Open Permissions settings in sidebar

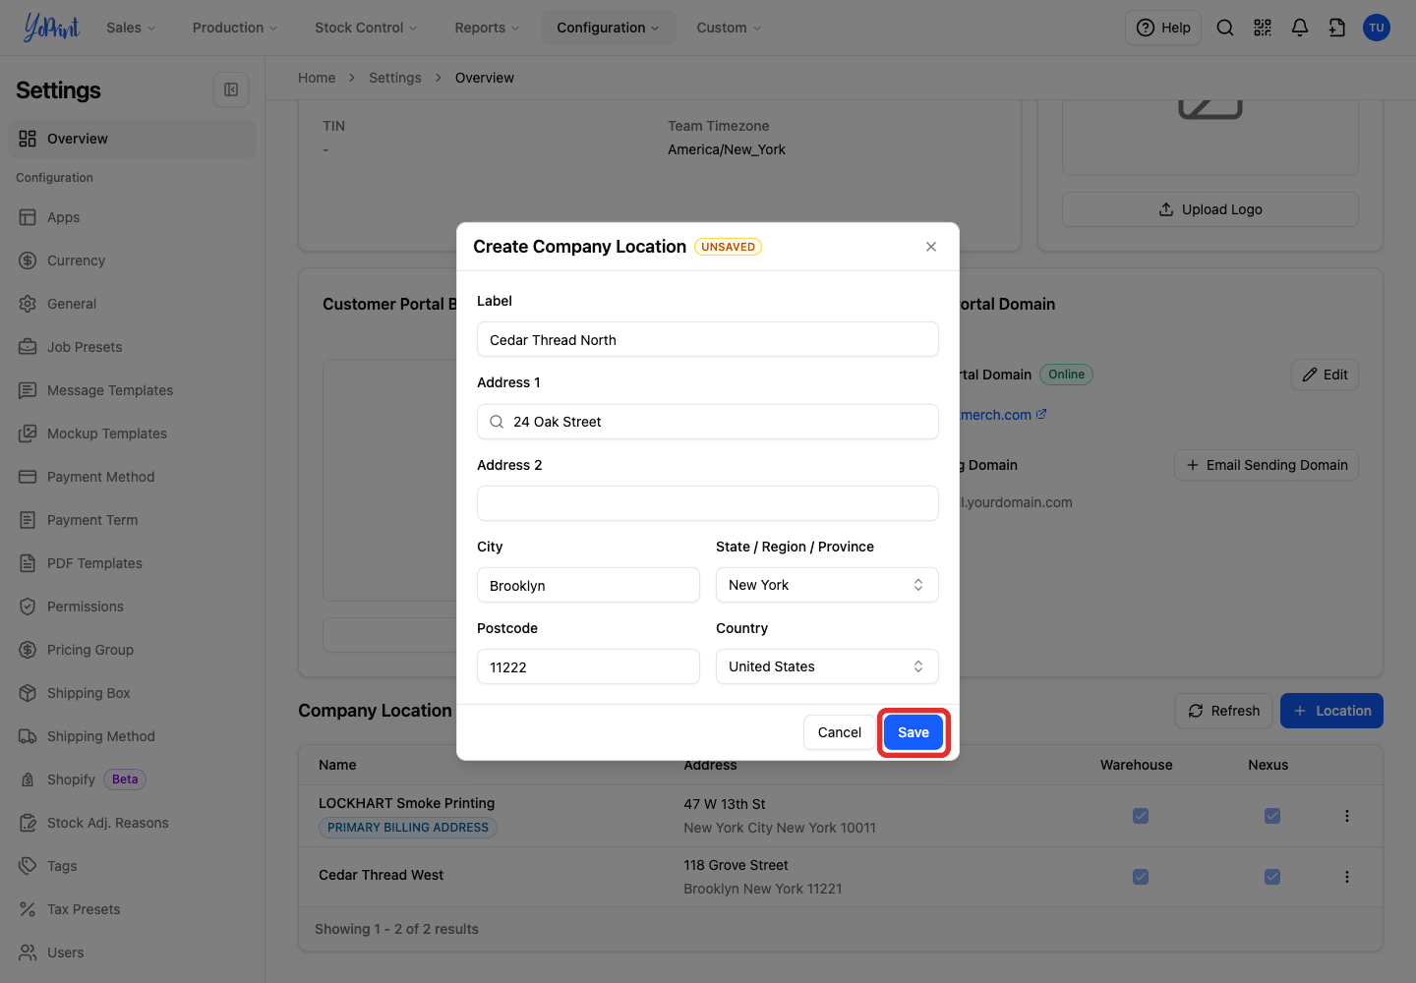point(132,607)
